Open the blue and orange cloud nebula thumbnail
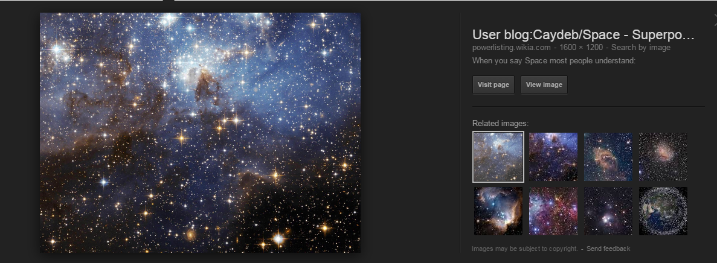The height and width of the screenshot is (263, 717). (498, 211)
